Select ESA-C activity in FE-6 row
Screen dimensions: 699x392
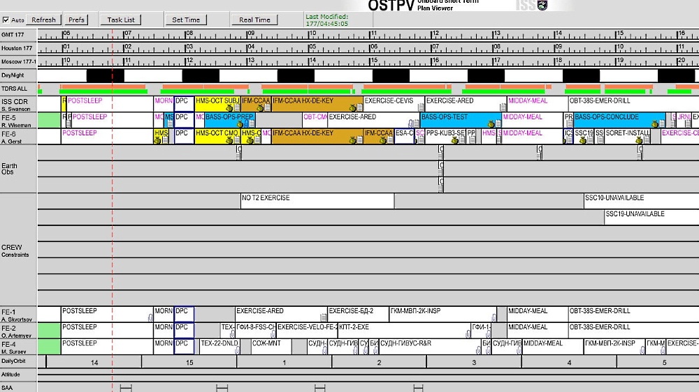[x=404, y=136]
